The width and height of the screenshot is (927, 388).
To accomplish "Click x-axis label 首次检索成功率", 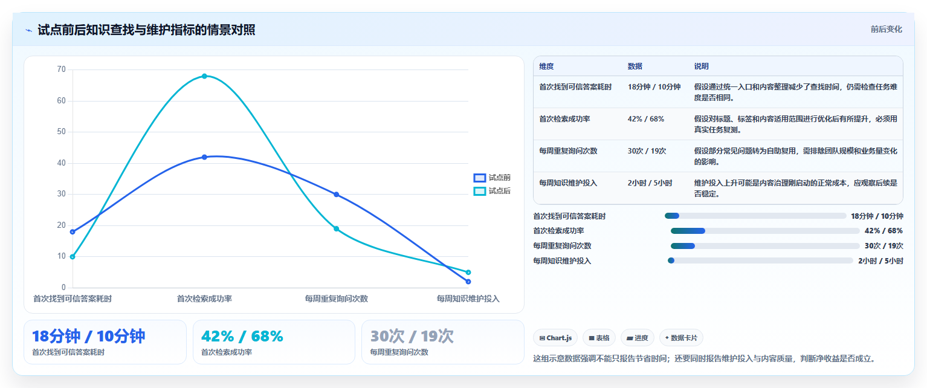I will (x=204, y=299).
